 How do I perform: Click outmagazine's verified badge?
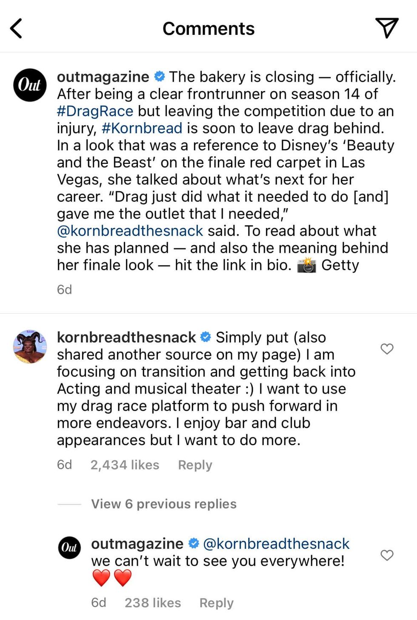[x=159, y=77]
